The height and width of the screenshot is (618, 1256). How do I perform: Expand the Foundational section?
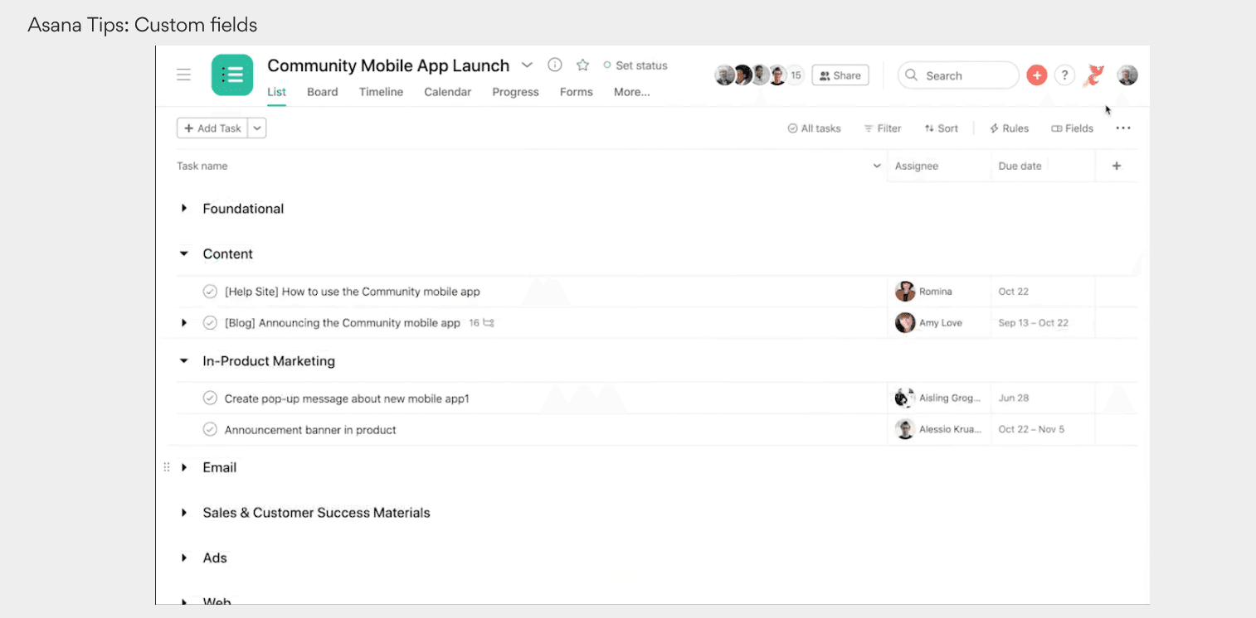[x=184, y=209]
